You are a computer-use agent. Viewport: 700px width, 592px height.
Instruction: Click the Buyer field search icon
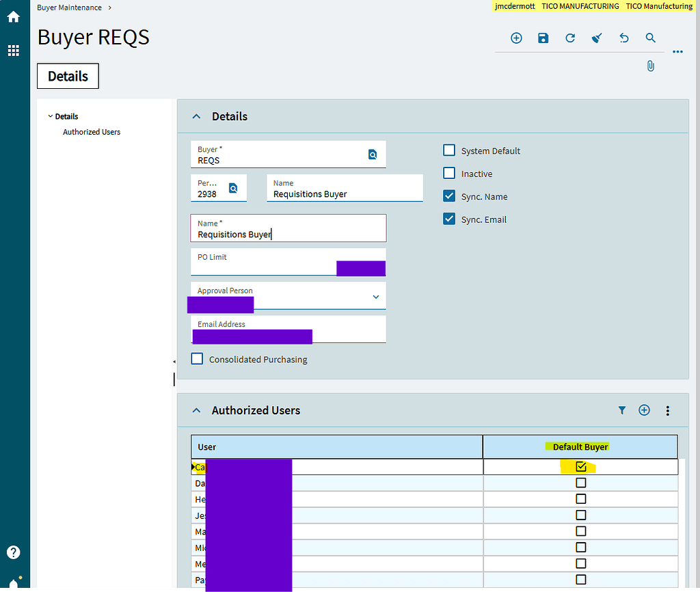pyautogui.click(x=373, y=154)
